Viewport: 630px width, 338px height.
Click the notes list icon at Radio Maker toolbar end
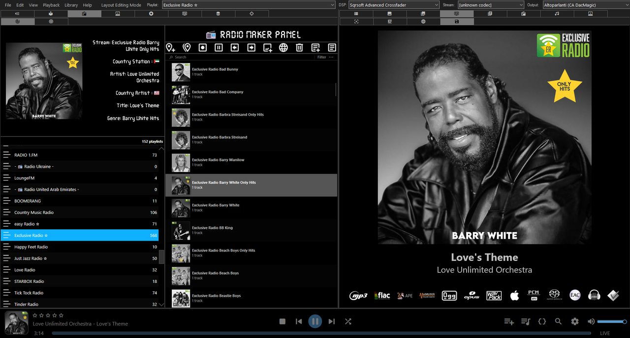coord(332,48)
